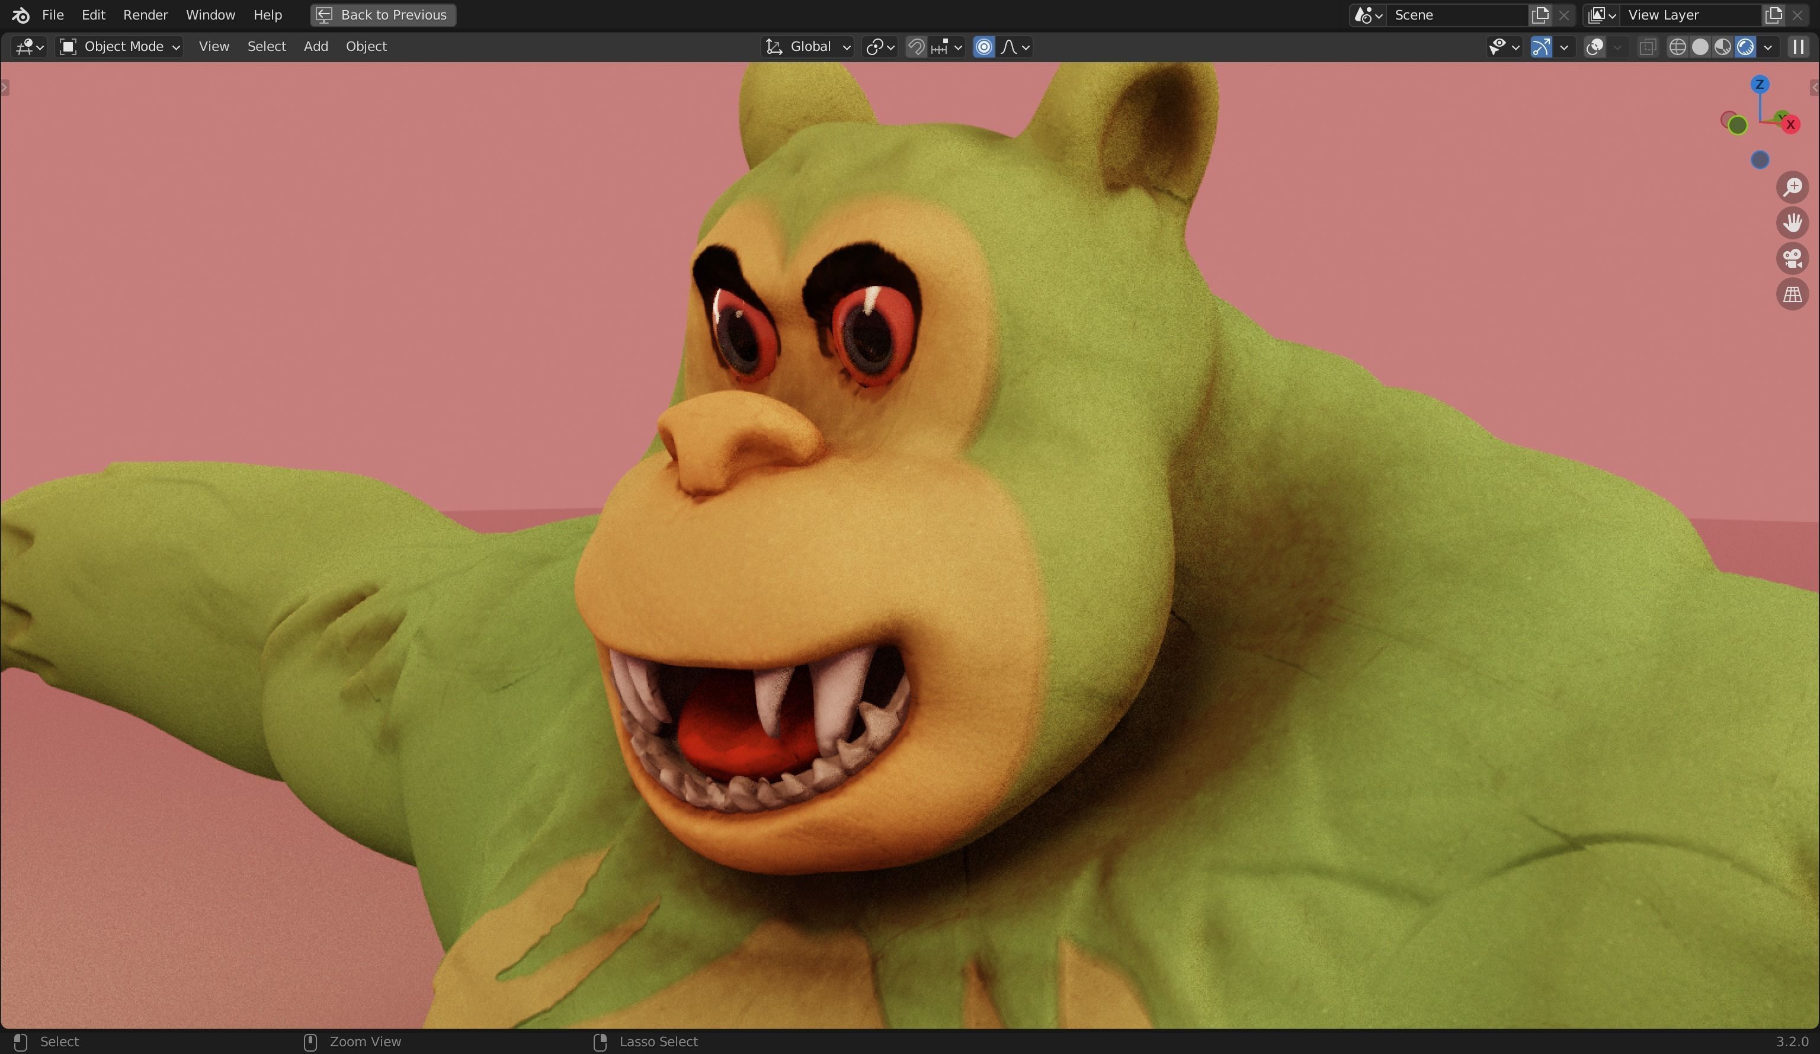
Task: Click the Z axis on navigation gizmo
Action: (x=1760, y=85)
